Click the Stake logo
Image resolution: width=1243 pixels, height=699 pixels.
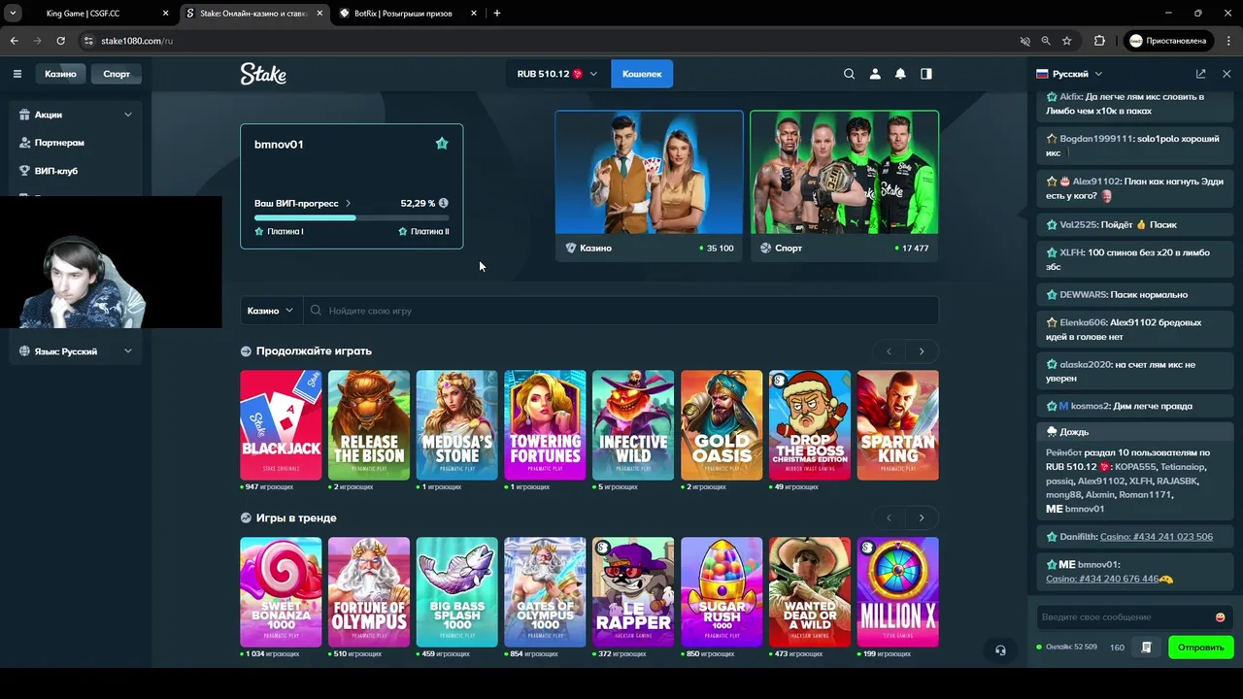(x=263, y=74)
